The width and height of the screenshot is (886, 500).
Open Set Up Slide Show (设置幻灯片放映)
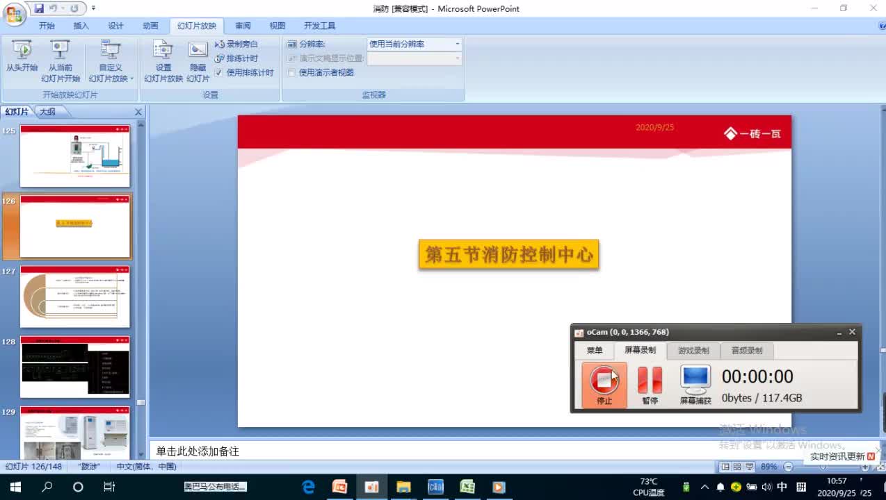click(163, 61)
